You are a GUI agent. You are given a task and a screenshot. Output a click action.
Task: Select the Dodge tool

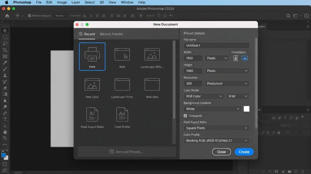coord(5,107)
